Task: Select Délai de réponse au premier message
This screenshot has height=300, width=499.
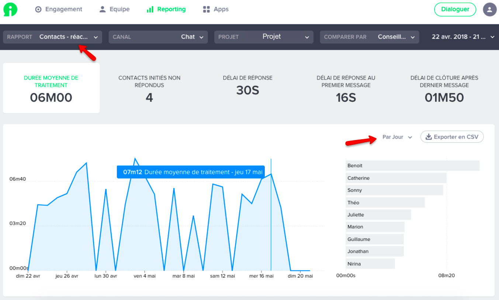Action: click(x=346, y=88)
